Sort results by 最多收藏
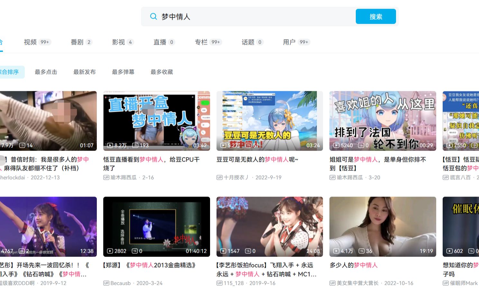The image size is (479, 299). tap(162, 72)
